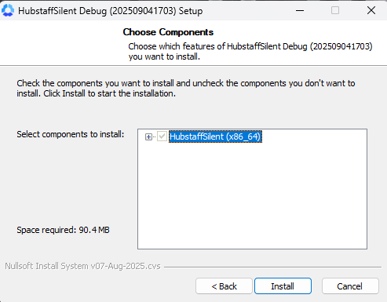
Task: Click the greyed-out maximize window icon
Action: (x=335, y=10)
